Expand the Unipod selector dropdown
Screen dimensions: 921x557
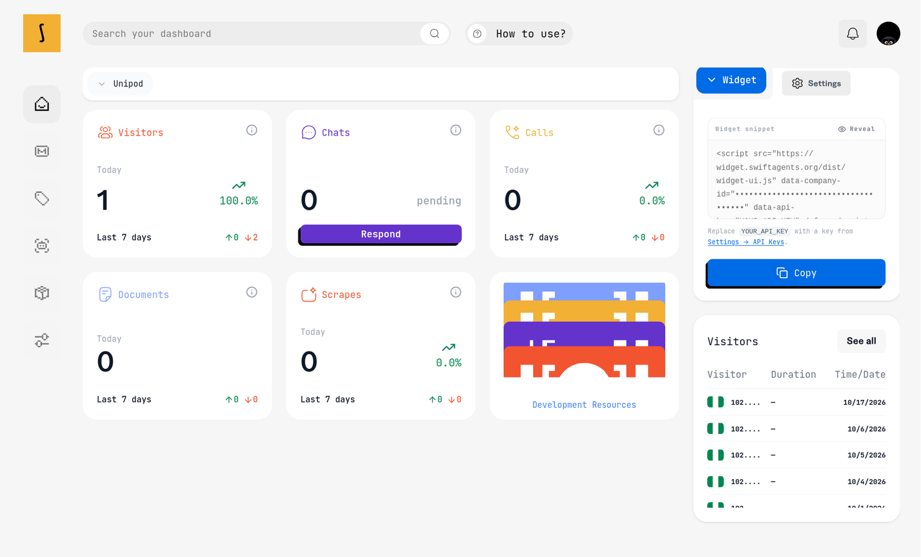pyautogui.click(x=121, y=84)
